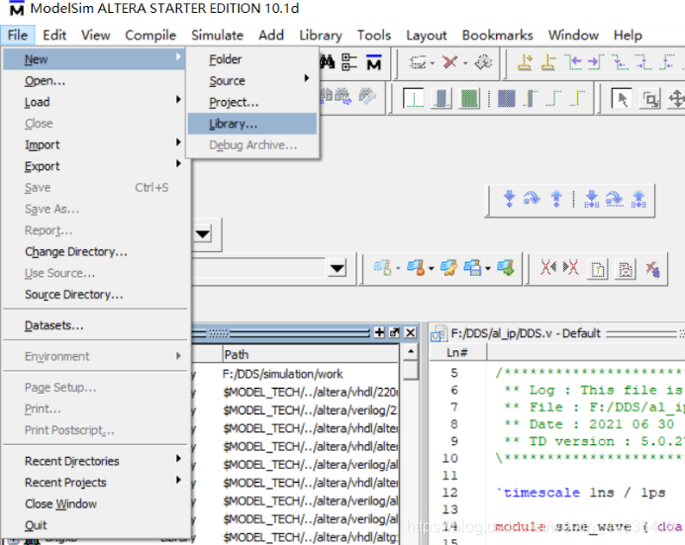Find next transition arrow icon
The image size is (685, 545).
[596, 62]
